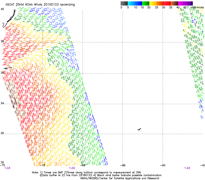Click the "5" tick label under color bar

click(x=128, y=7)
